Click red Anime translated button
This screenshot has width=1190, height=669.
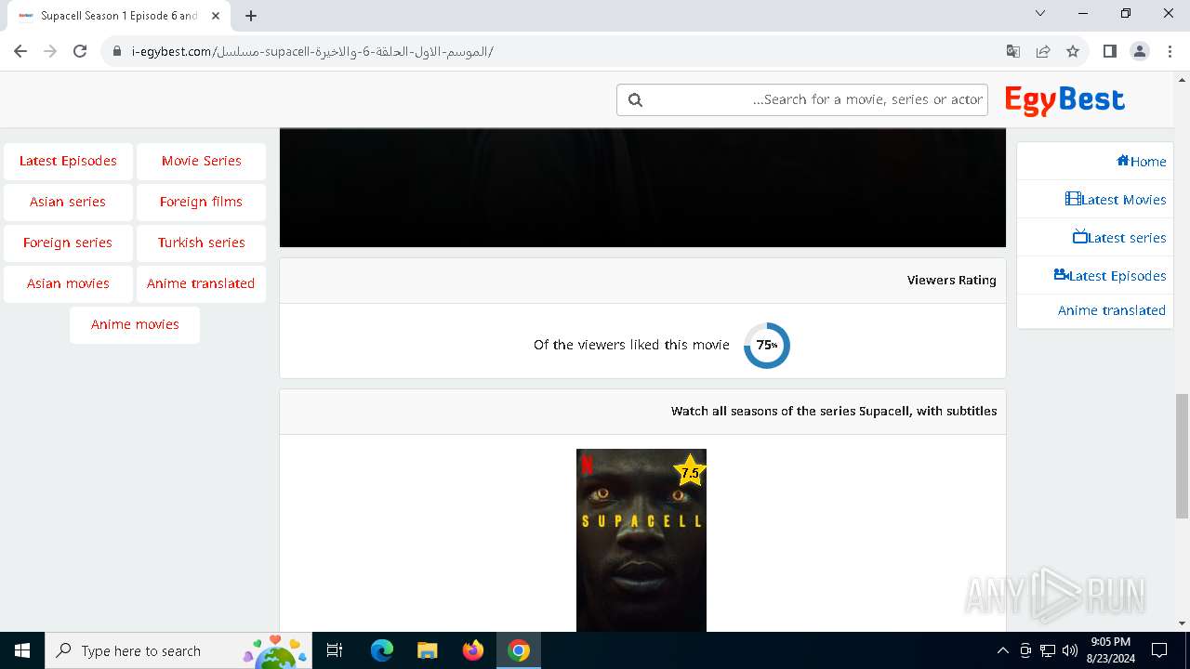click(201, 283)
